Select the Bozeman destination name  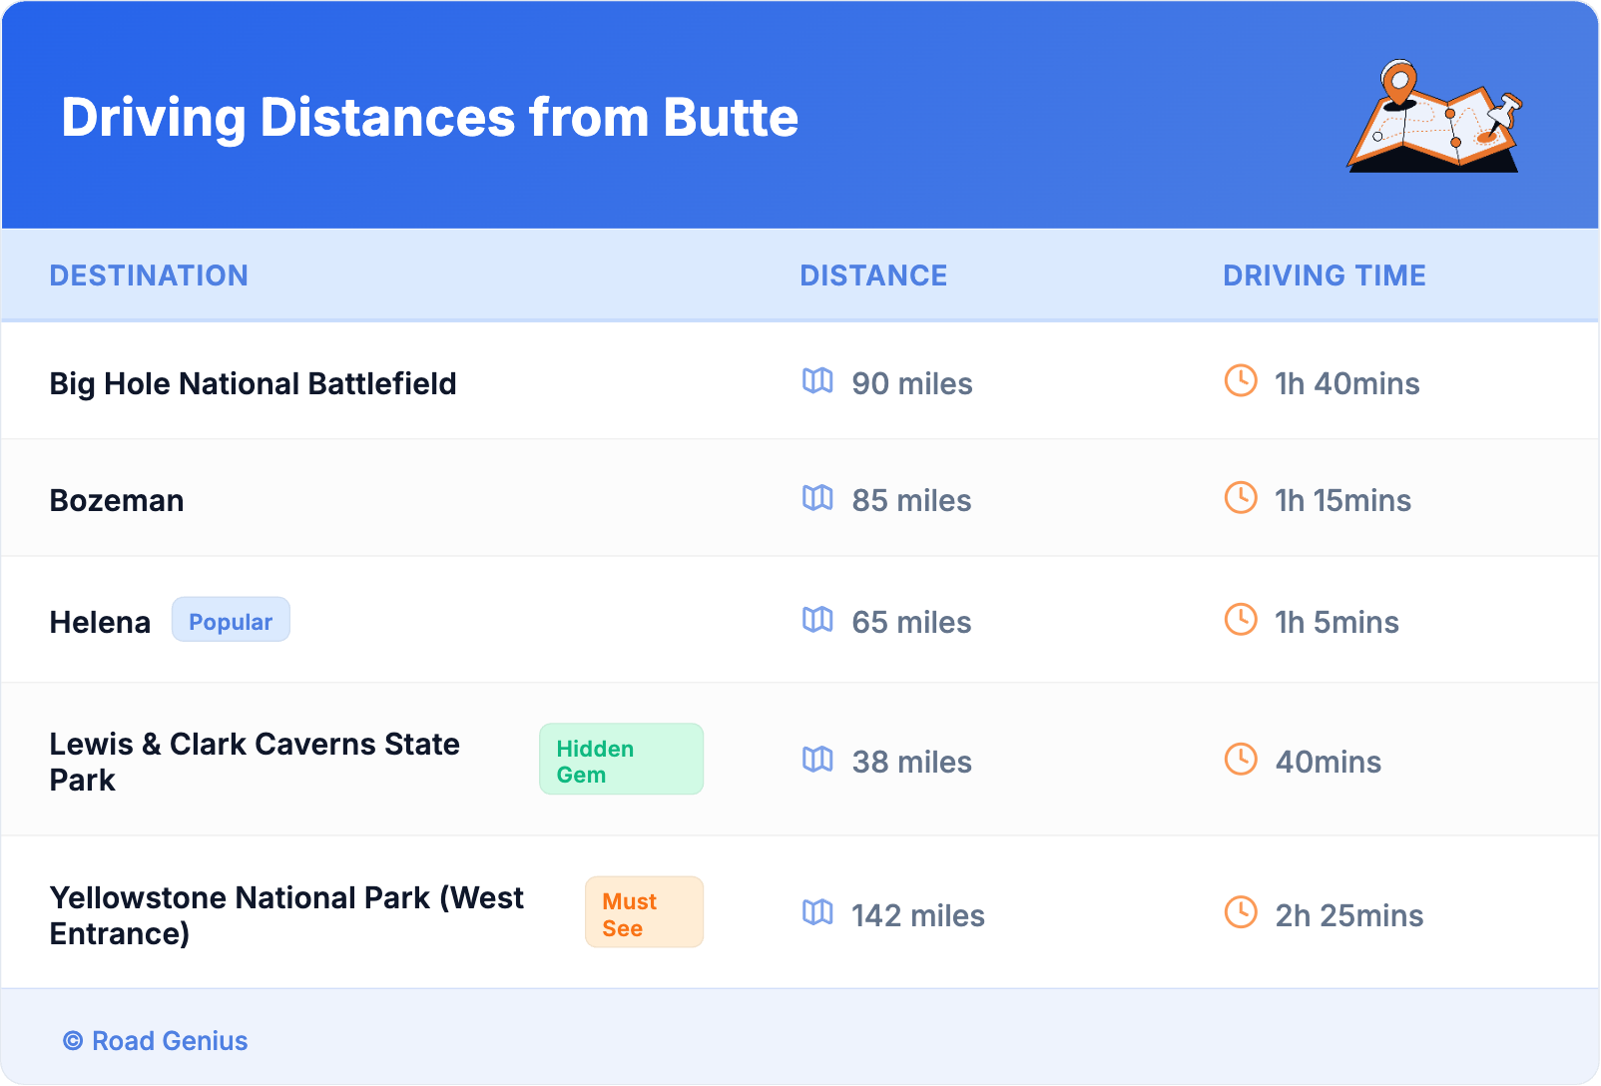pos(117,500)
